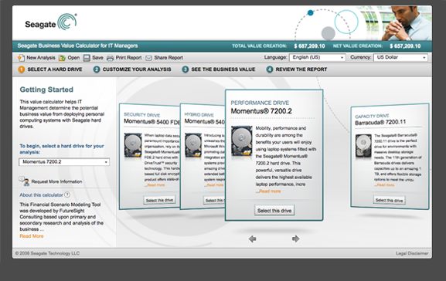Click the CAPACITY DRIVE label
The width and height of the screenshot is (446, 281).
pos(372,116)
